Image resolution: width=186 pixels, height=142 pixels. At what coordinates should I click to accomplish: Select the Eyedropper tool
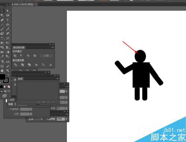tap(2, 57)
